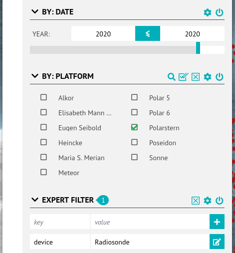Screen dimensions: 235x253
Task: Open settings gear for Expert Filter
Action: [x=208, y=201]
